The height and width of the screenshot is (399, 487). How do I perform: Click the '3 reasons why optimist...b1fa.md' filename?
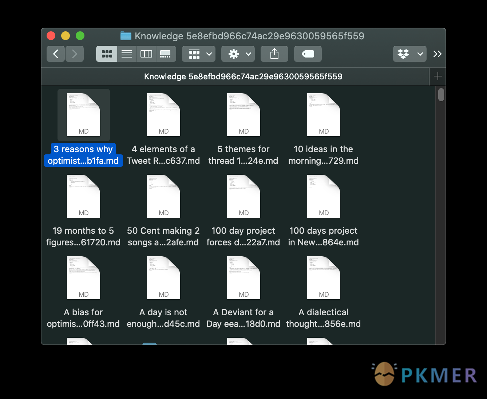click(x=83, y=155)
